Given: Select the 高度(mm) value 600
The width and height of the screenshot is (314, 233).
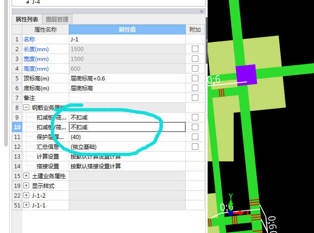Looking at the screenshot, I should pos(127,69).
